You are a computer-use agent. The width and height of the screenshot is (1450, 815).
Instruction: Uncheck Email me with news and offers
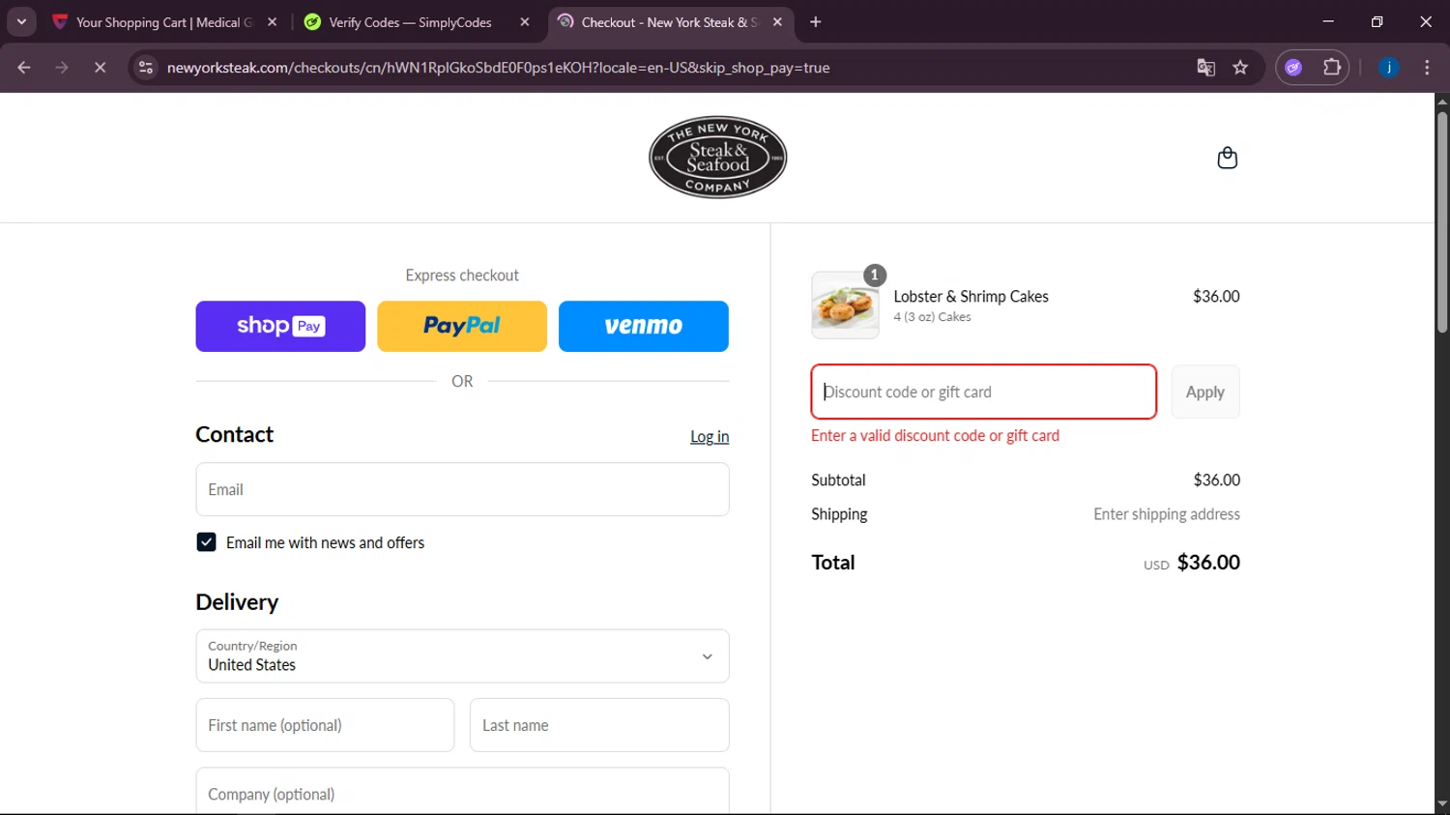(x=206, y=542)
